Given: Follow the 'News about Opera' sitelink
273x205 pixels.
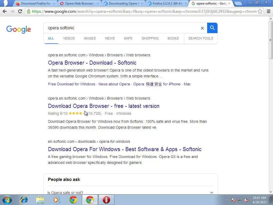Looking at the screenshot, I should point(114,84).
